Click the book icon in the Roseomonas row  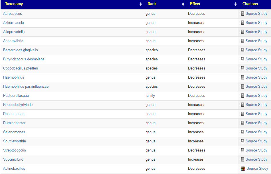243,114
